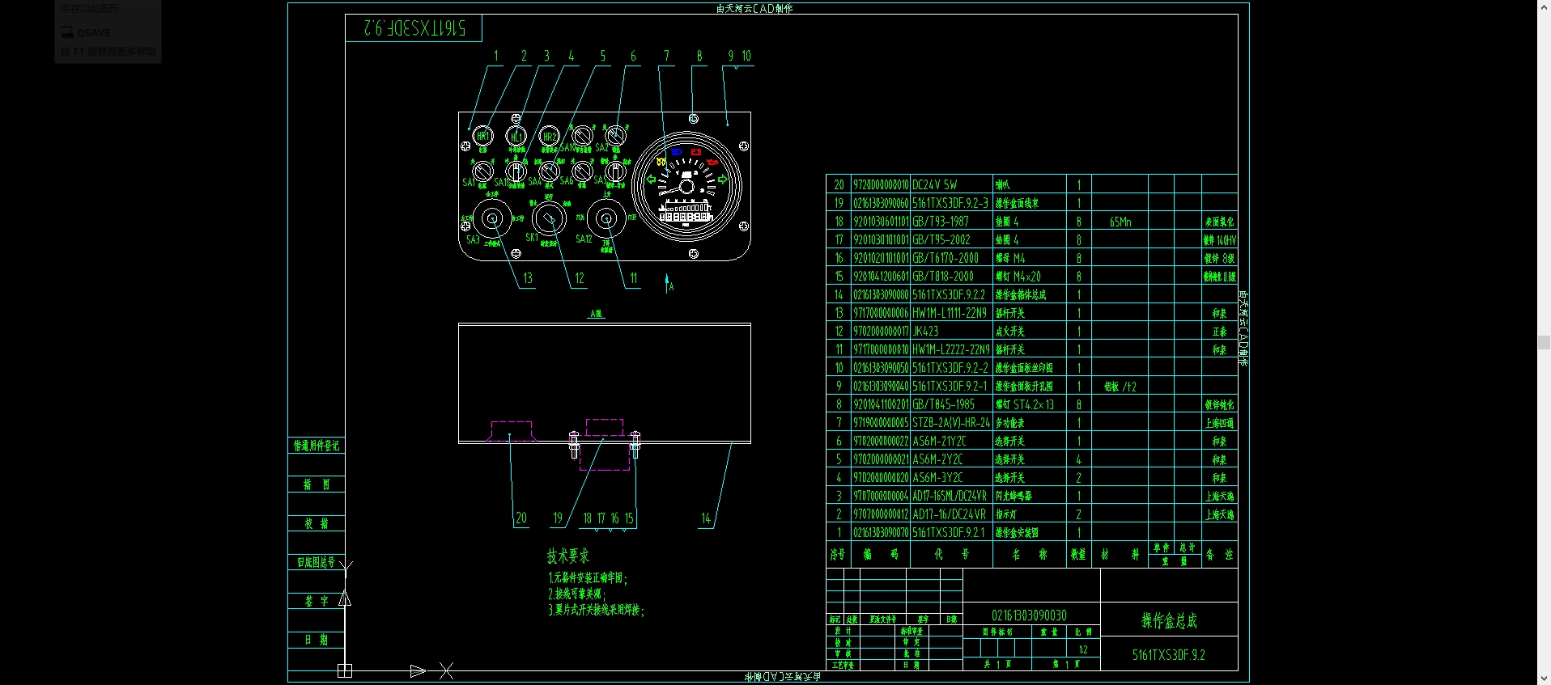Click the vertical scrollbar thumb

tap(1544, 343)
